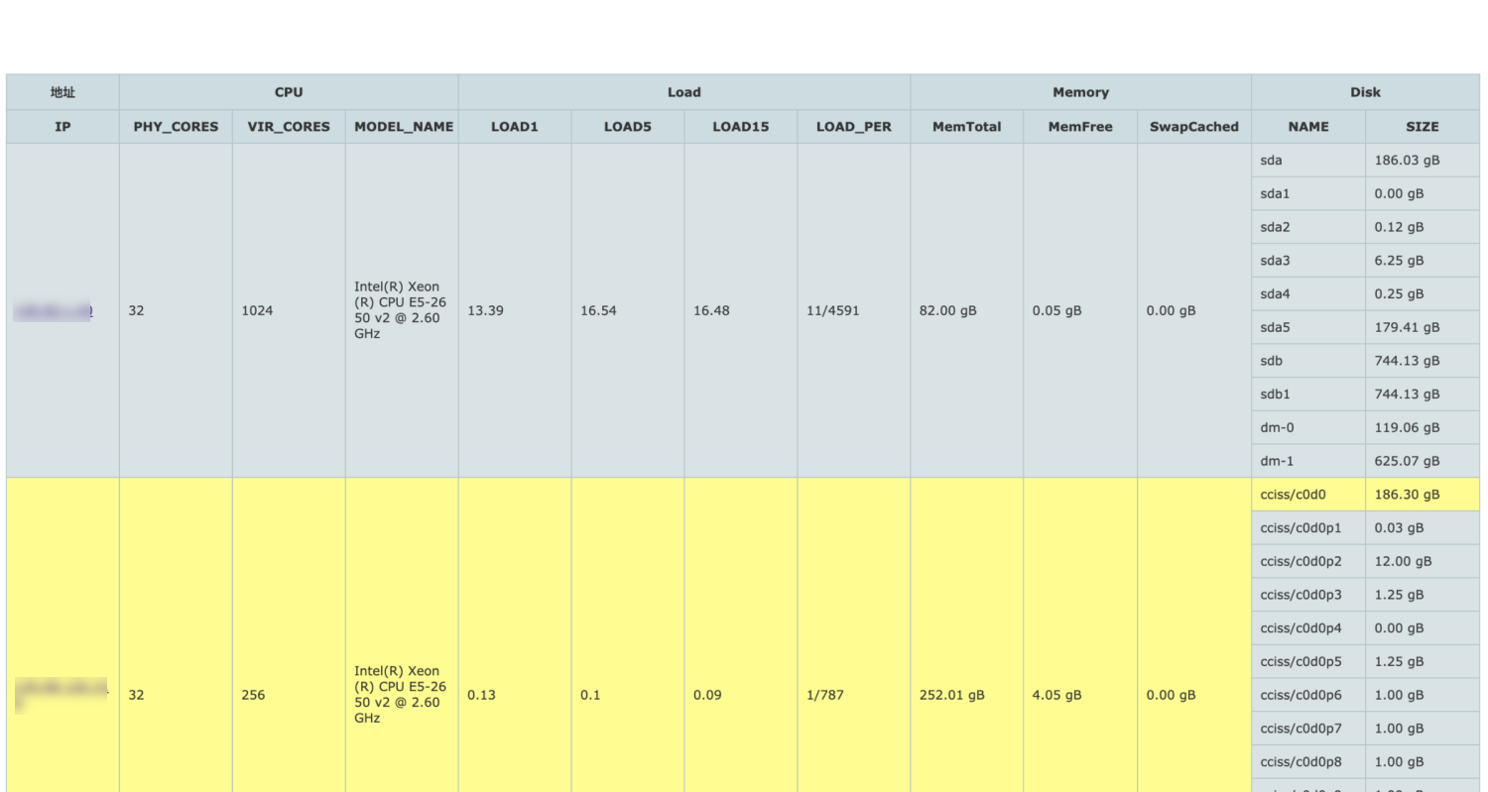Click the LOAD5 column header
This screenshot has width=1488, height=792.
click(x=628, y=127)
